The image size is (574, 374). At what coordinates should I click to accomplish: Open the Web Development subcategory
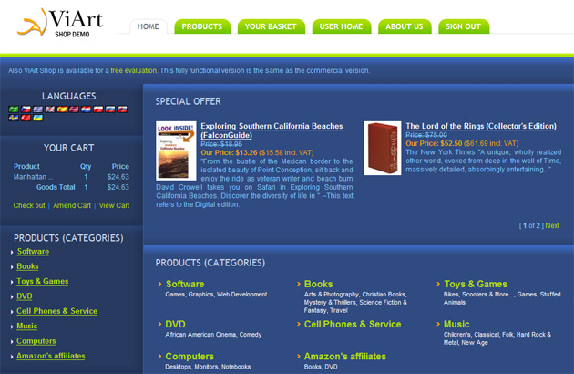tap(242, 295)
